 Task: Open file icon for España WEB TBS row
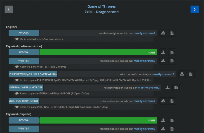click(x=172, y=128)
